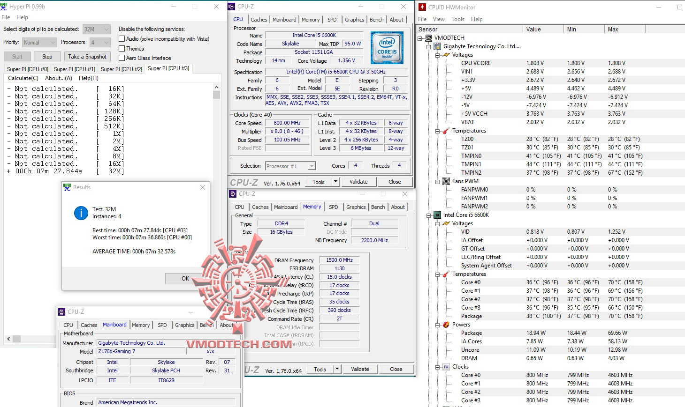Image resolution: width=685 pixels, height=407 pixels.
Task: Collapse the Intel Core i5 6600K node
Action: click(429, 215)
